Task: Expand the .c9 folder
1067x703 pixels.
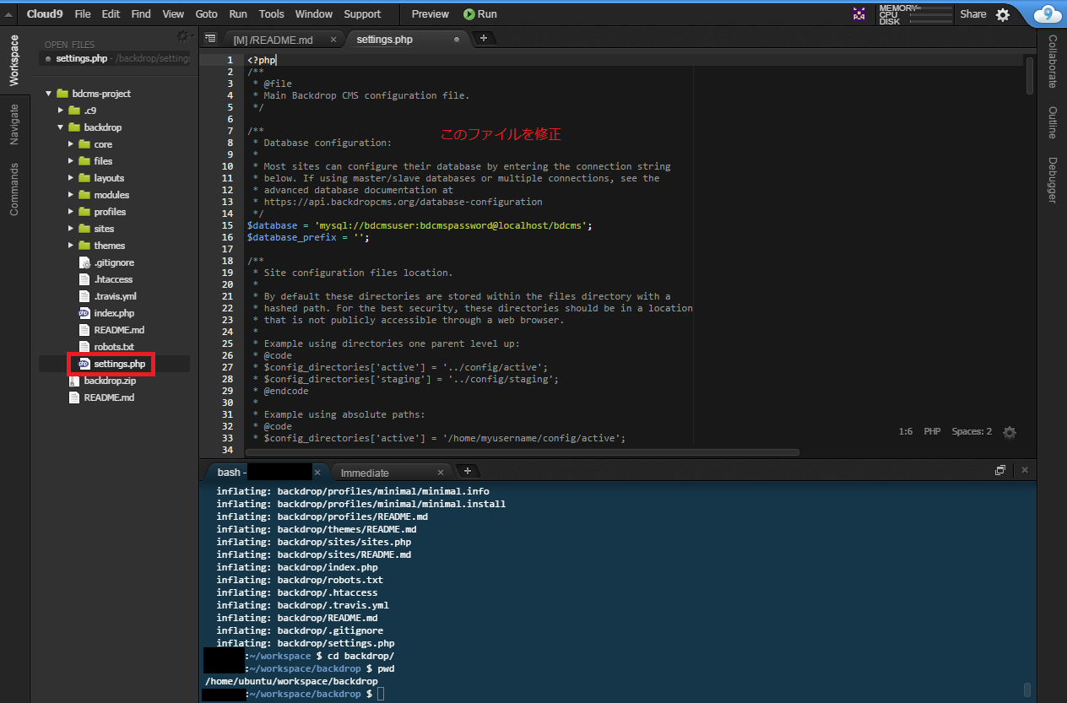Action: click(x=61, y=111)
